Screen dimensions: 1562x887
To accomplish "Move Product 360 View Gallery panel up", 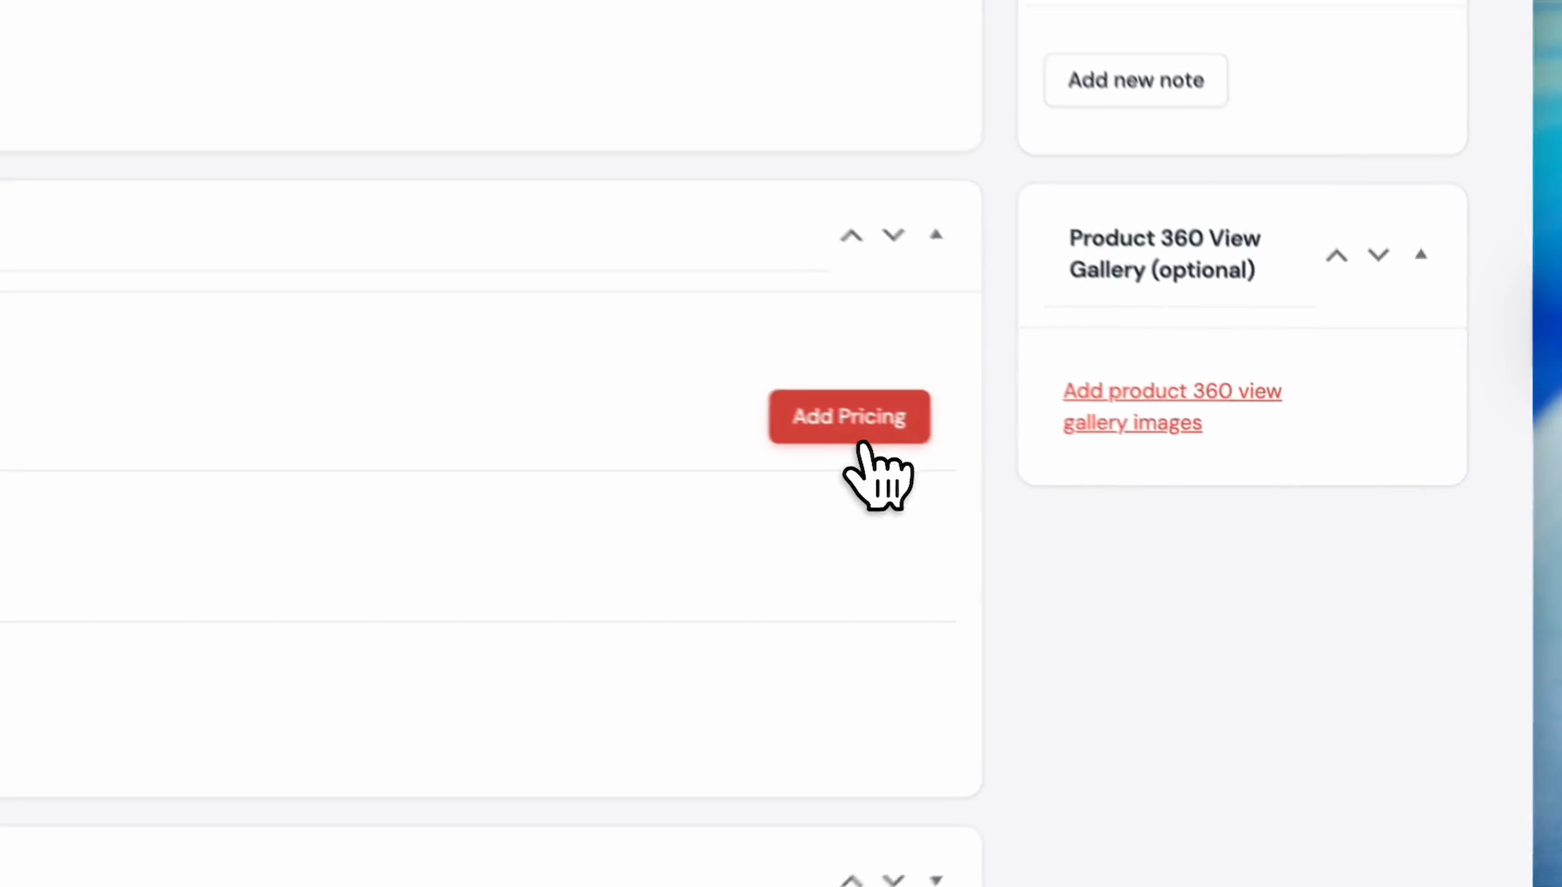I will 1337,255.
